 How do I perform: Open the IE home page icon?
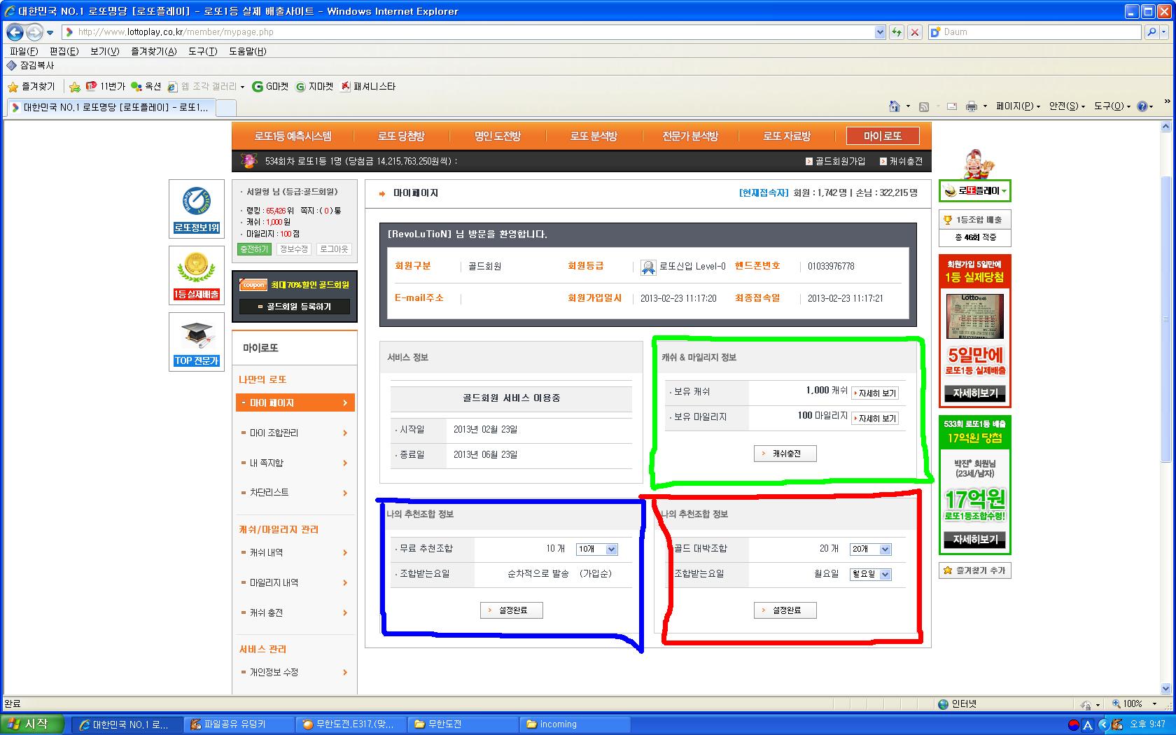pyautogui.click(x=894, y=106)
